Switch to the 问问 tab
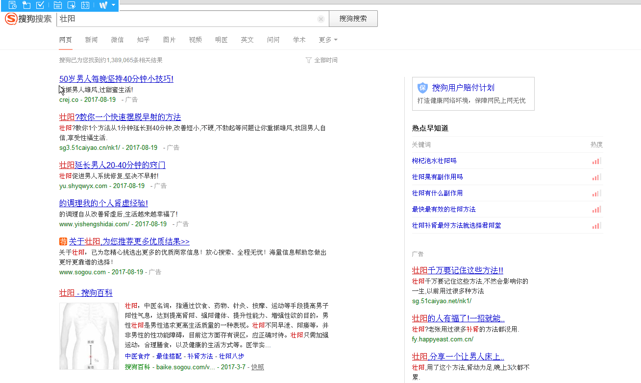The image size is (641, 383). click(x=273, y=40)
